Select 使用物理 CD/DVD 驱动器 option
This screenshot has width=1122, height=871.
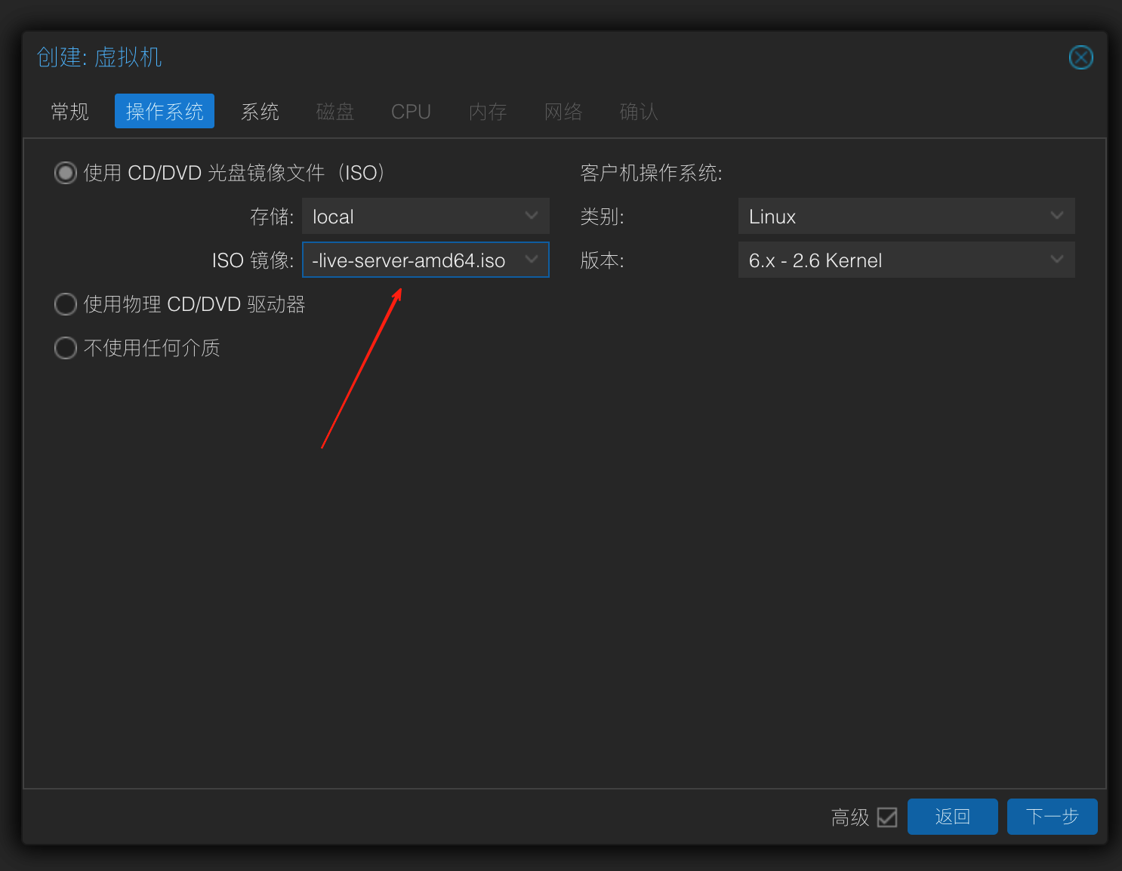point(66,304)
